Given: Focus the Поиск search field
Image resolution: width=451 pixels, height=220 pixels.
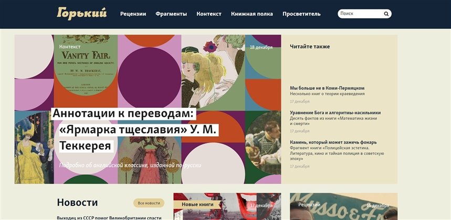Looking at the screenshot, I should click(x=361, y=14).
